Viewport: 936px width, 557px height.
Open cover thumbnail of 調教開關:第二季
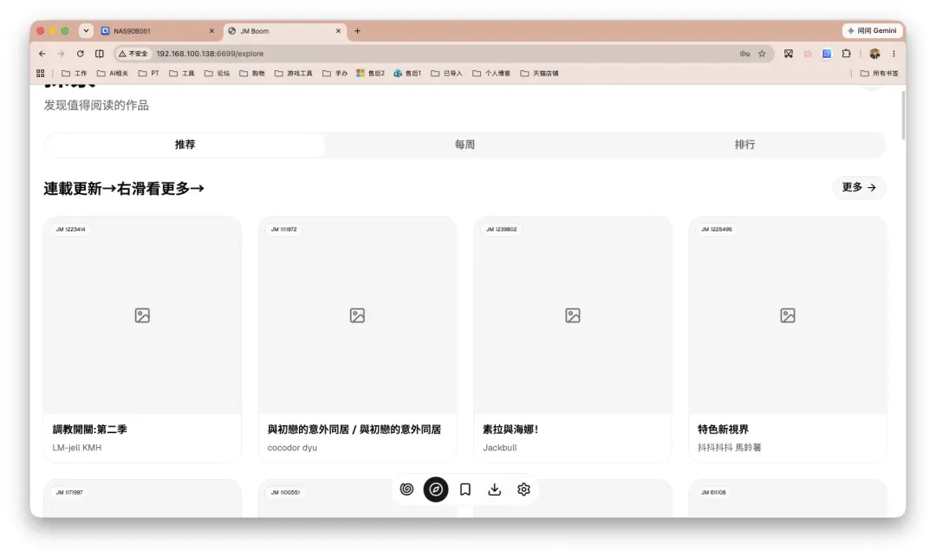[x=142, y=314]
